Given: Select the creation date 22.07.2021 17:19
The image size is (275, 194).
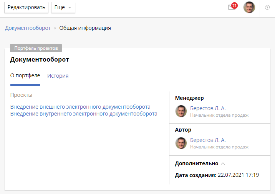Looking at the screenshot, I should coord(239,175).
